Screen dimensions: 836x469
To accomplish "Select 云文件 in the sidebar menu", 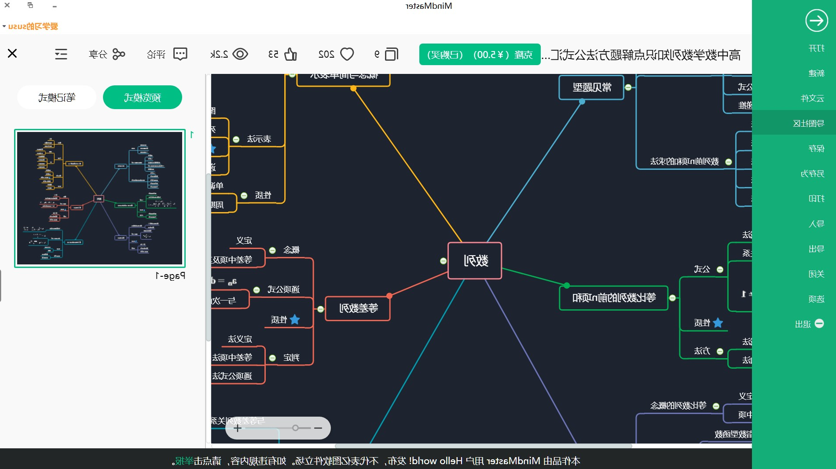I will 813,98.
